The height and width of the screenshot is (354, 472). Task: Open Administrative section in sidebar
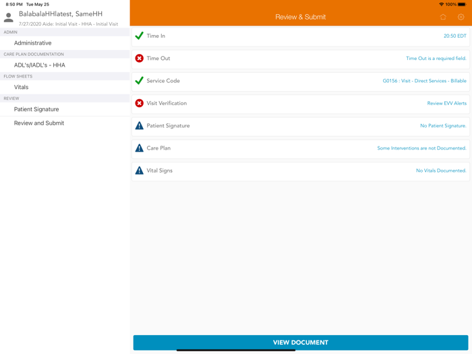click(65, 43)
